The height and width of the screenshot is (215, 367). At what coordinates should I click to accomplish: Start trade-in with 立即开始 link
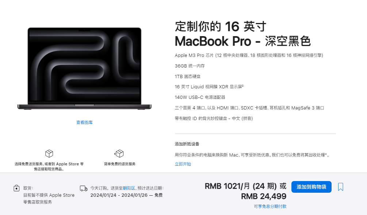[x=183, y=164]
